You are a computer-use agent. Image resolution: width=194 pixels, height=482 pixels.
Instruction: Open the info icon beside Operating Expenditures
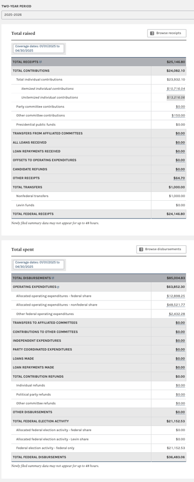58,287
